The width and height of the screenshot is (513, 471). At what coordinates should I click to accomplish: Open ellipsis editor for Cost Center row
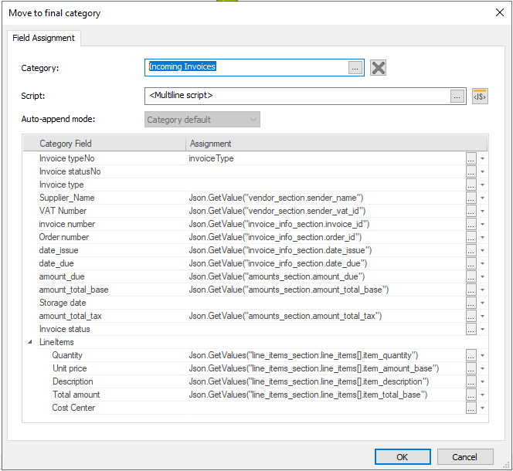click(x=471, y=408)
